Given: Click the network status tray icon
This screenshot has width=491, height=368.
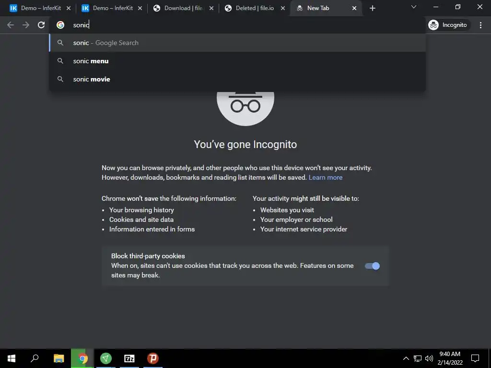Looking at the screenshot, I should point(418,358).
